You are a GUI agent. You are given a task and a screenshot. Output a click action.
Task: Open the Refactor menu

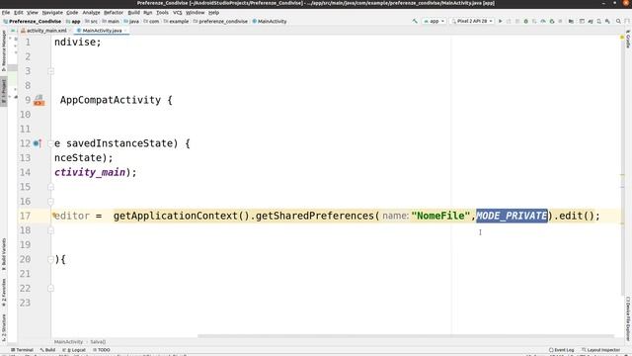pos(114,13)
